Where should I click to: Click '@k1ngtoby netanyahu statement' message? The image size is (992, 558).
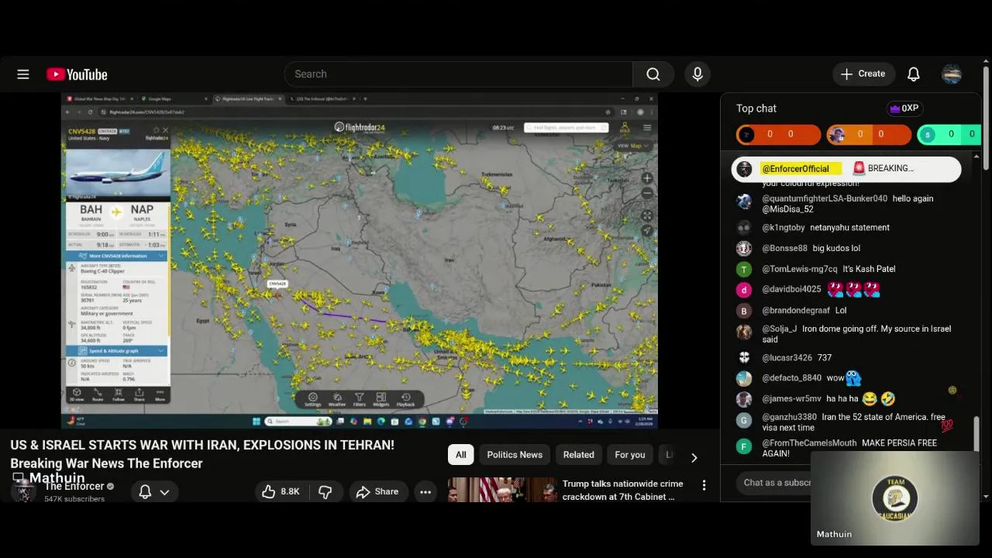coord(825,228)
